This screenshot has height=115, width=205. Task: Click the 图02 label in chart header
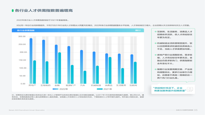(138, 31)
